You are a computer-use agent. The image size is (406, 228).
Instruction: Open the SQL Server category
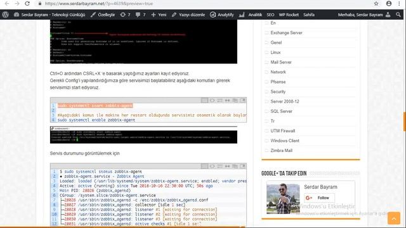pos(281,111)
